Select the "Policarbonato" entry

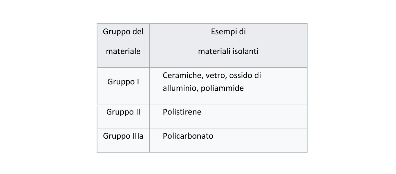(x=188, y=136)
